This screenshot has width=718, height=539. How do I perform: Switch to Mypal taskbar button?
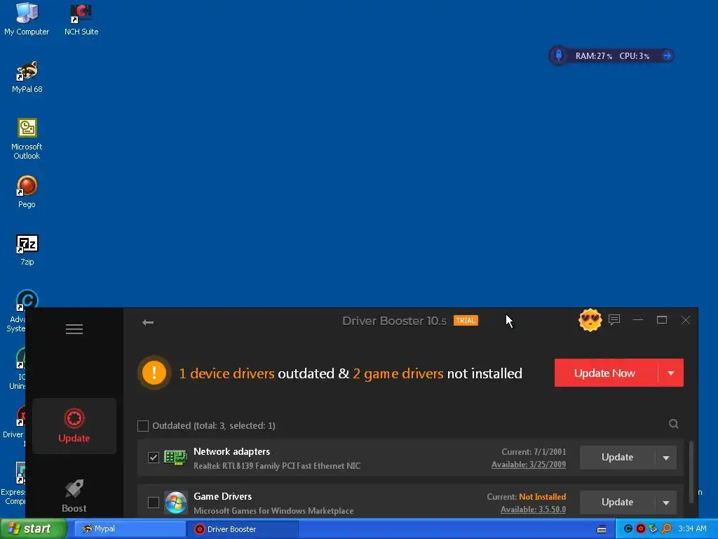(x=128, y=529)
